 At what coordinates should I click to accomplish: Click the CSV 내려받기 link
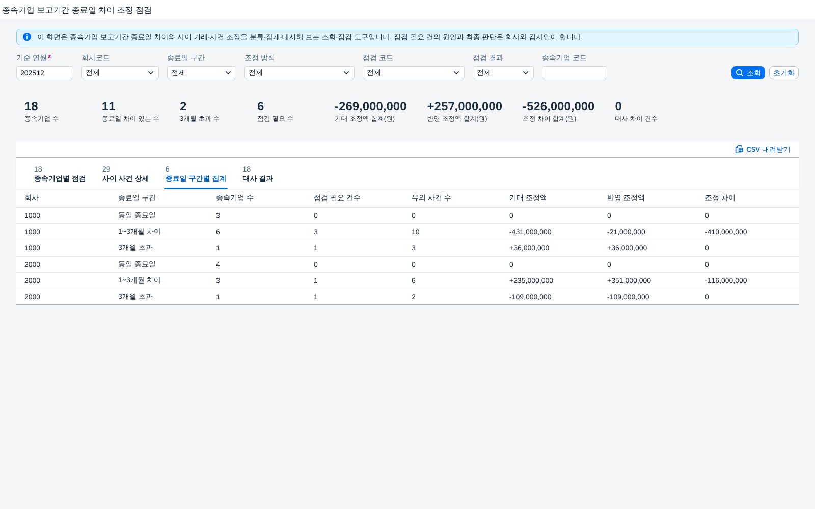point(763,149)
